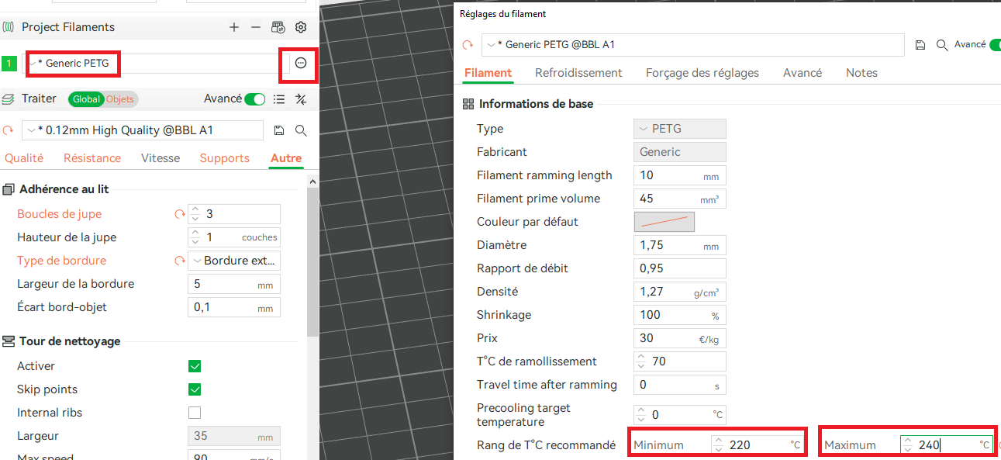Screen dimensions: 1001x460
Task: Open the 0.12mm High Quality preset dropdown
Action: (x=142, y=130)
